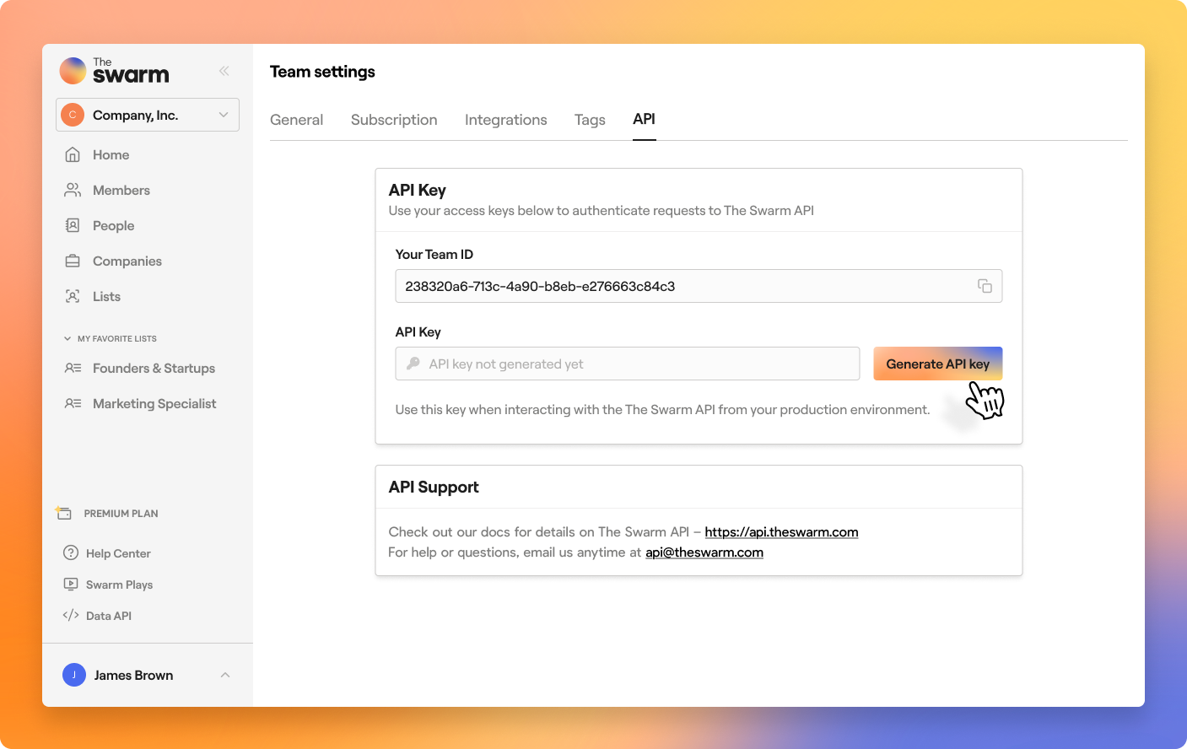Open the Founders & Startups list
This screenshot has width=1187, height=749.
coord(154,369)
